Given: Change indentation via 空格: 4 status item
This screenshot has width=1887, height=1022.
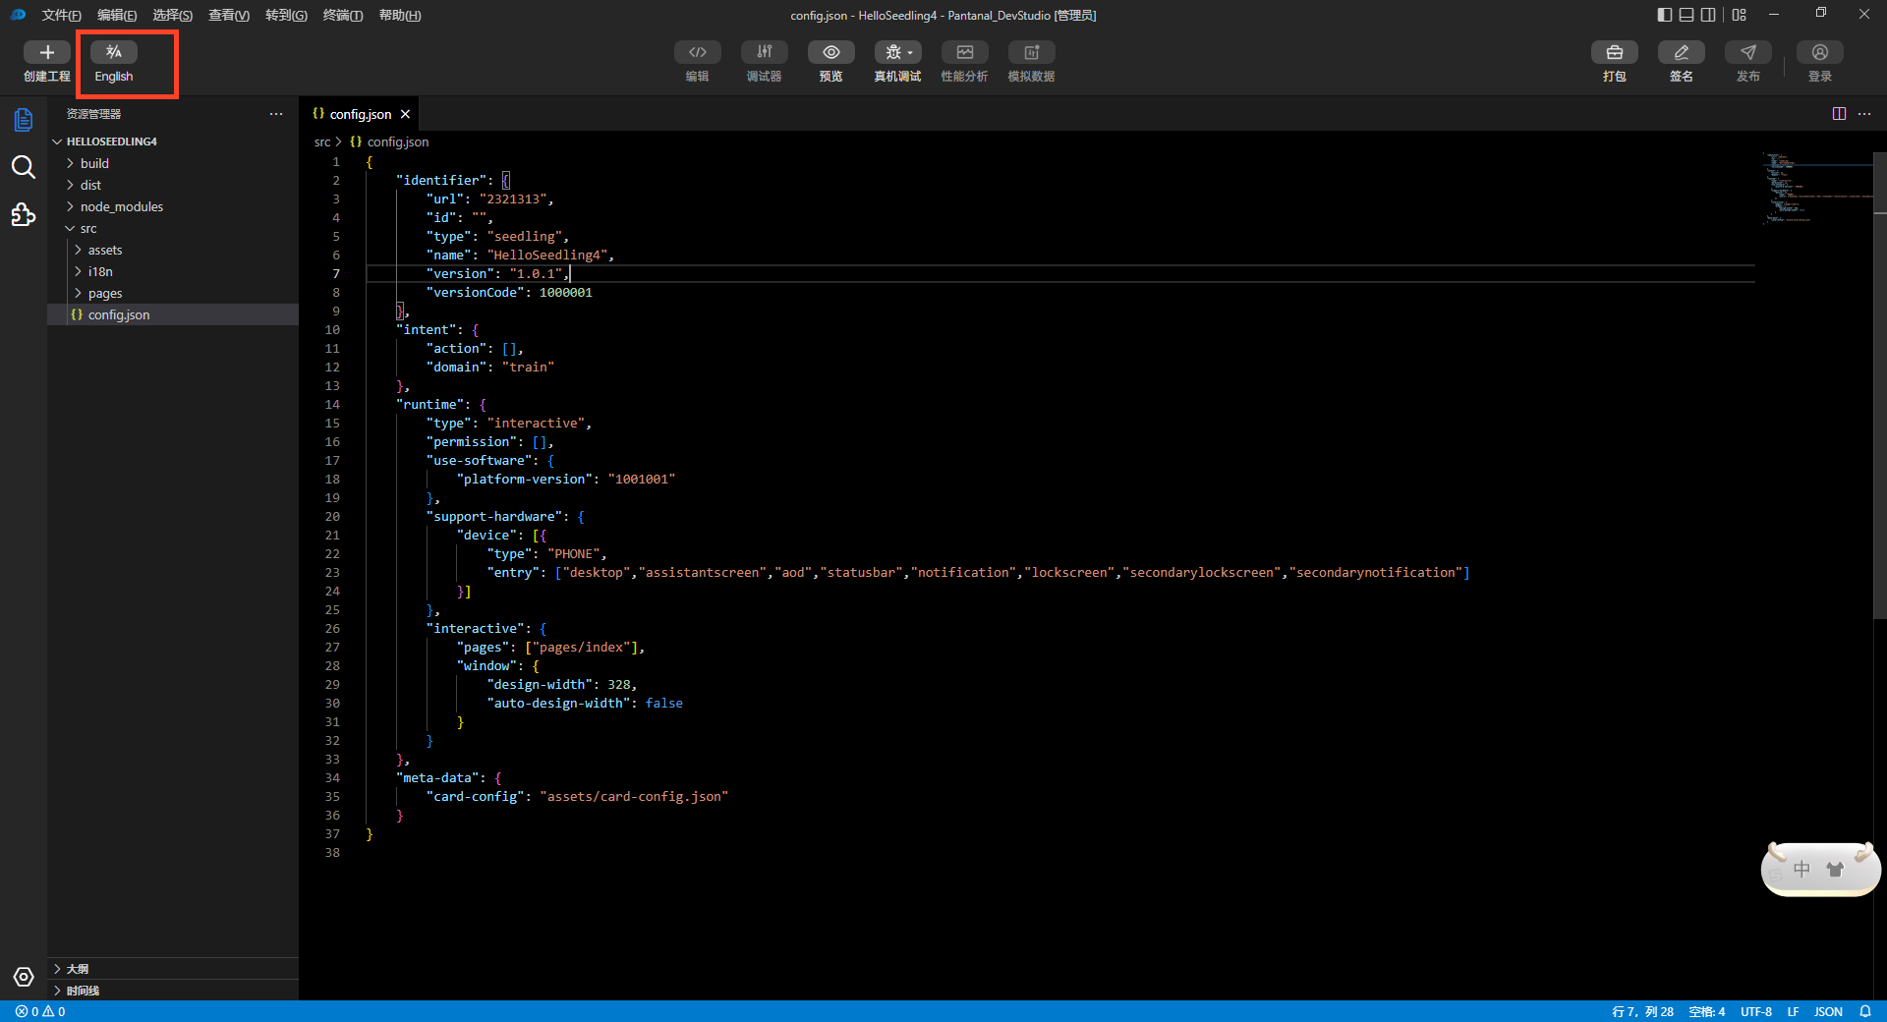Looking at the screenshot, I should point(1707,1011).
